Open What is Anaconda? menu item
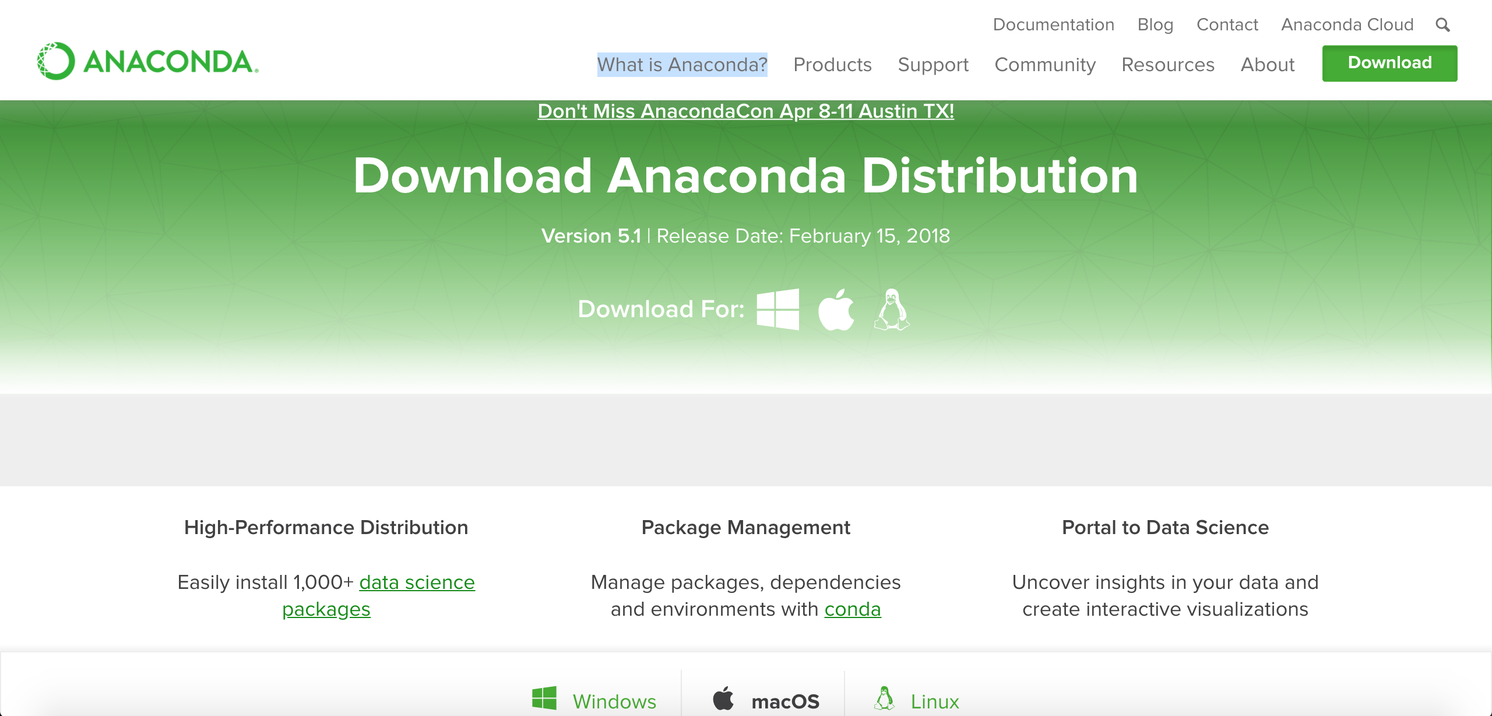 click(682, 64)
